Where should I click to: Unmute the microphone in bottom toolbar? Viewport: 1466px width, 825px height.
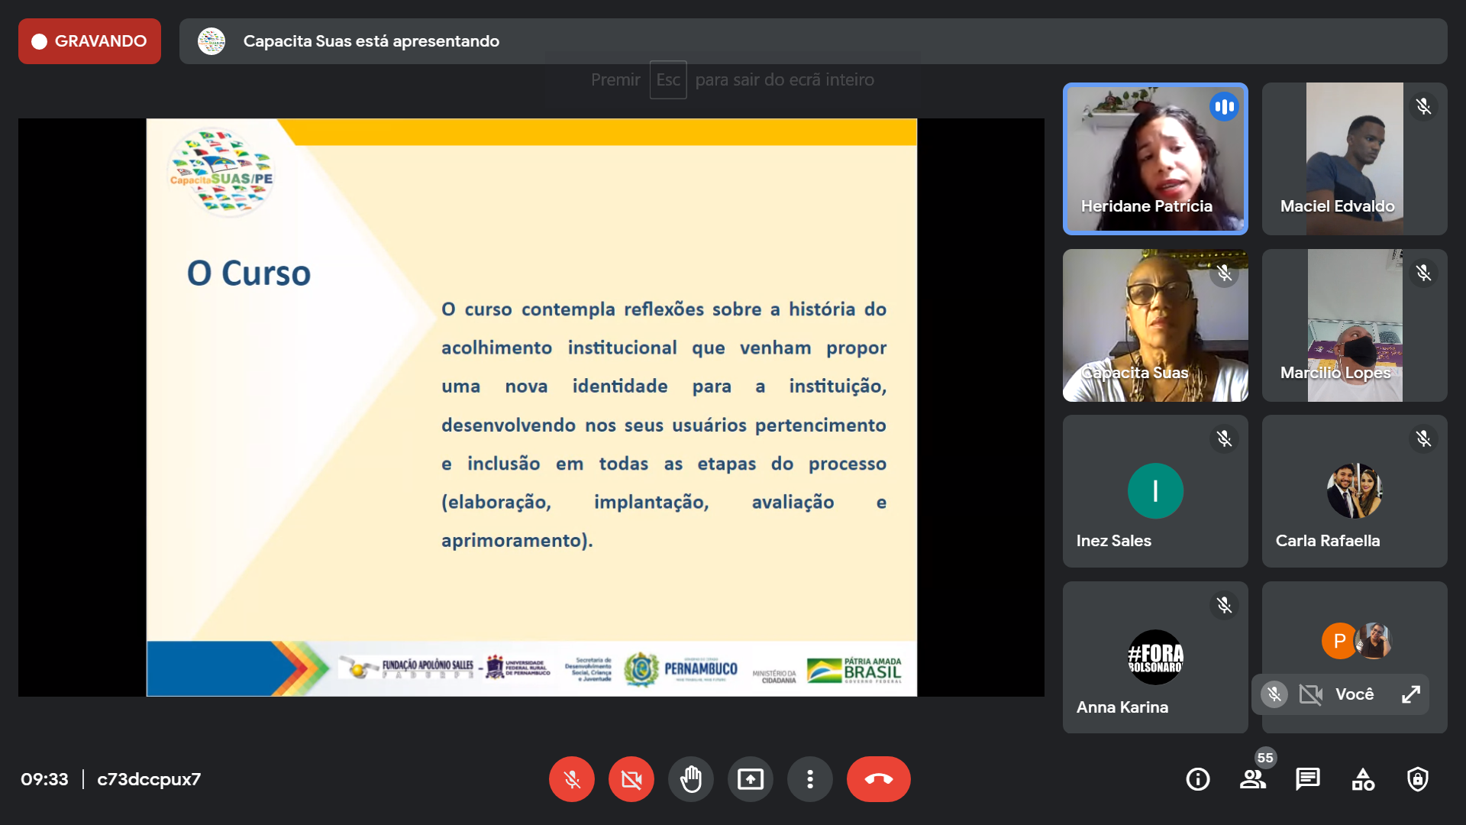coord(571,779)
